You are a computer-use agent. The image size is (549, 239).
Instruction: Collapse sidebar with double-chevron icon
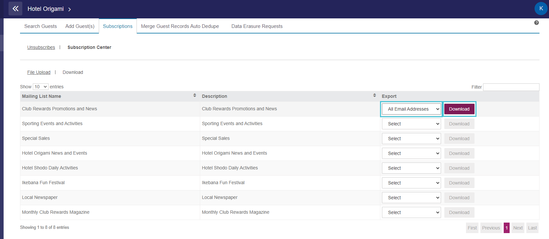pyautogui.click(x=15, y=9)
